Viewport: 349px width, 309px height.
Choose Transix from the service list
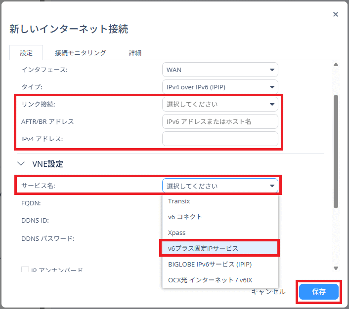click(x=179, y=201)
